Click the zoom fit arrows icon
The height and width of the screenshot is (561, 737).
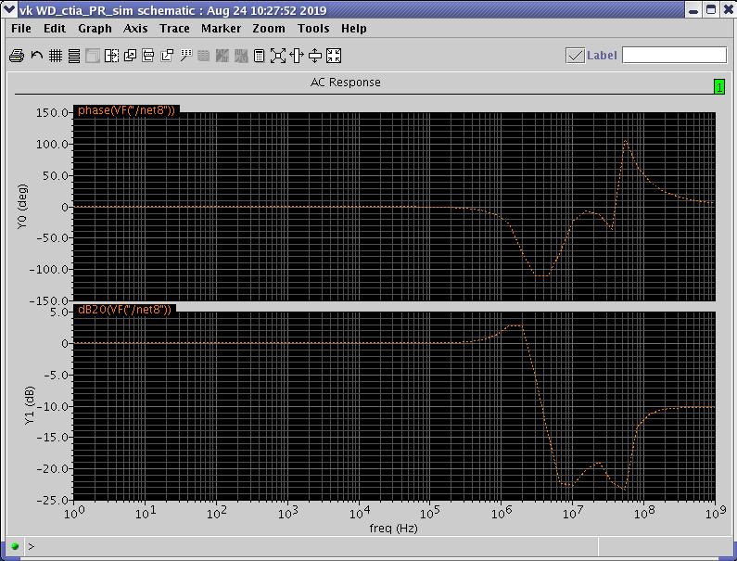278,56
